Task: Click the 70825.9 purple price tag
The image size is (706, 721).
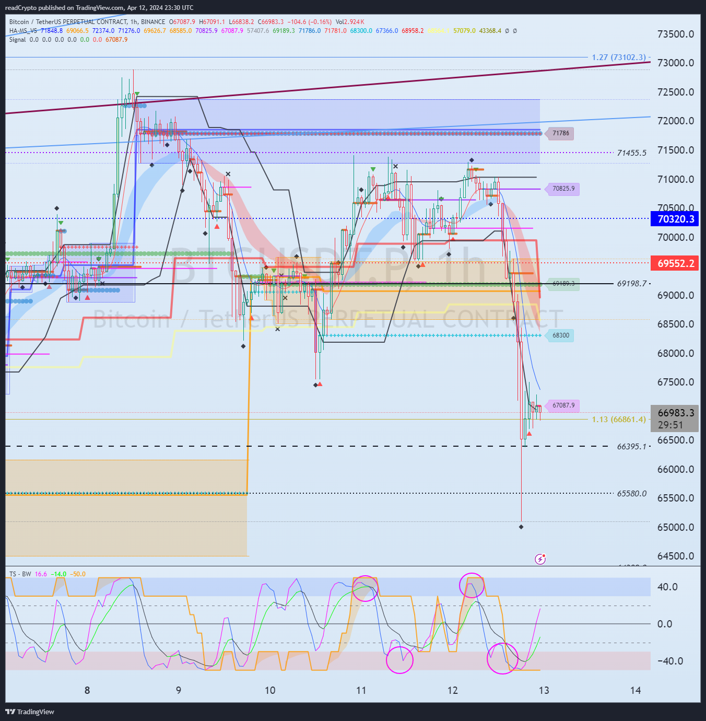Action: point(562,189)
